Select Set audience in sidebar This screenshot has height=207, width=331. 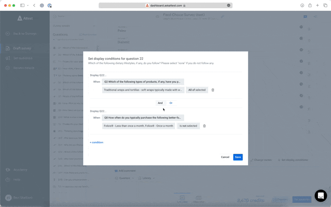tap(23, 58)
